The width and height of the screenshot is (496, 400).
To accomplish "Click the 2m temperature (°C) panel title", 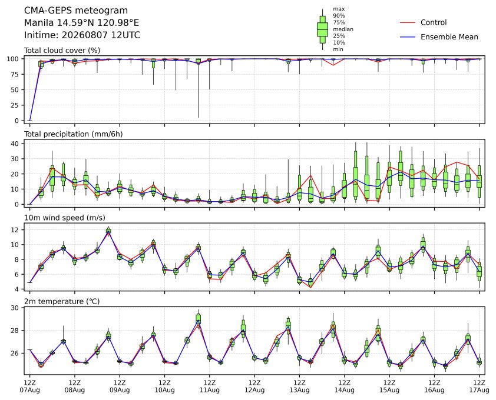I will 62,301.
